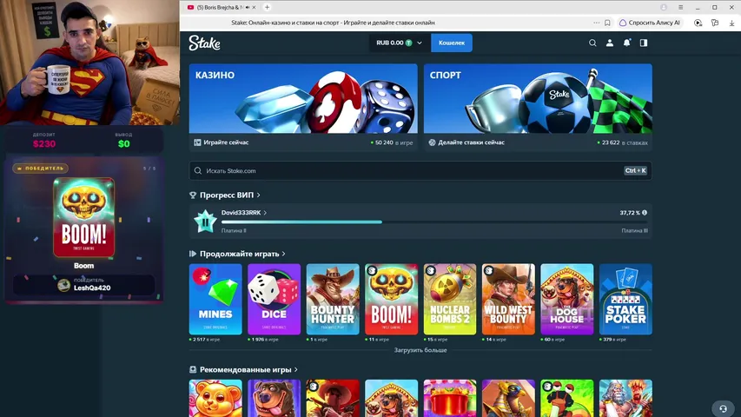Click the 23 622 в ставках counter
Screen dimensions: 741x417
pos(622,142)
